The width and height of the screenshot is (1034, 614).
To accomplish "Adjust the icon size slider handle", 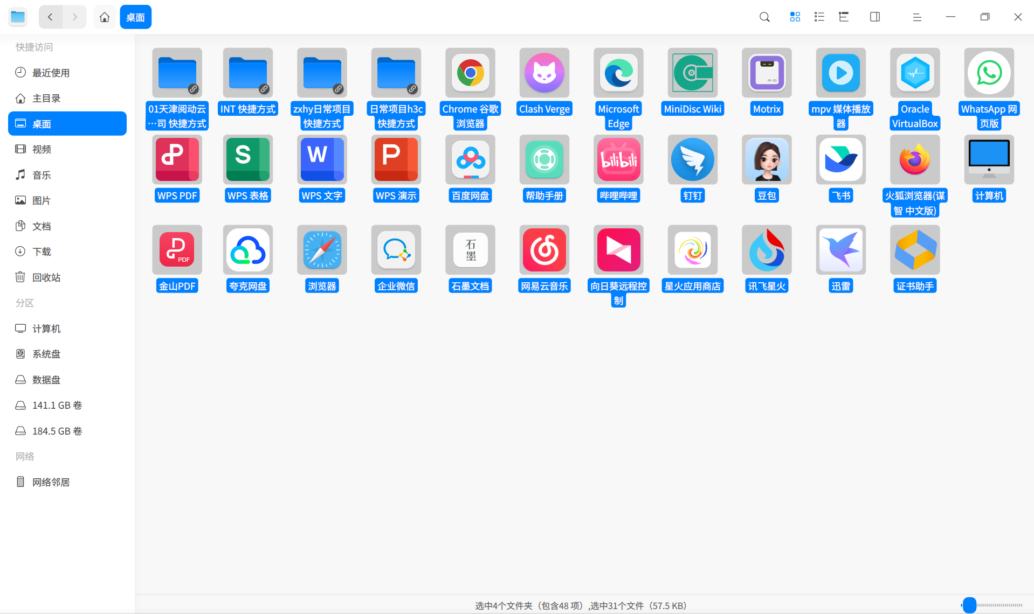I will pyautogui.click(x=969, y=605).
